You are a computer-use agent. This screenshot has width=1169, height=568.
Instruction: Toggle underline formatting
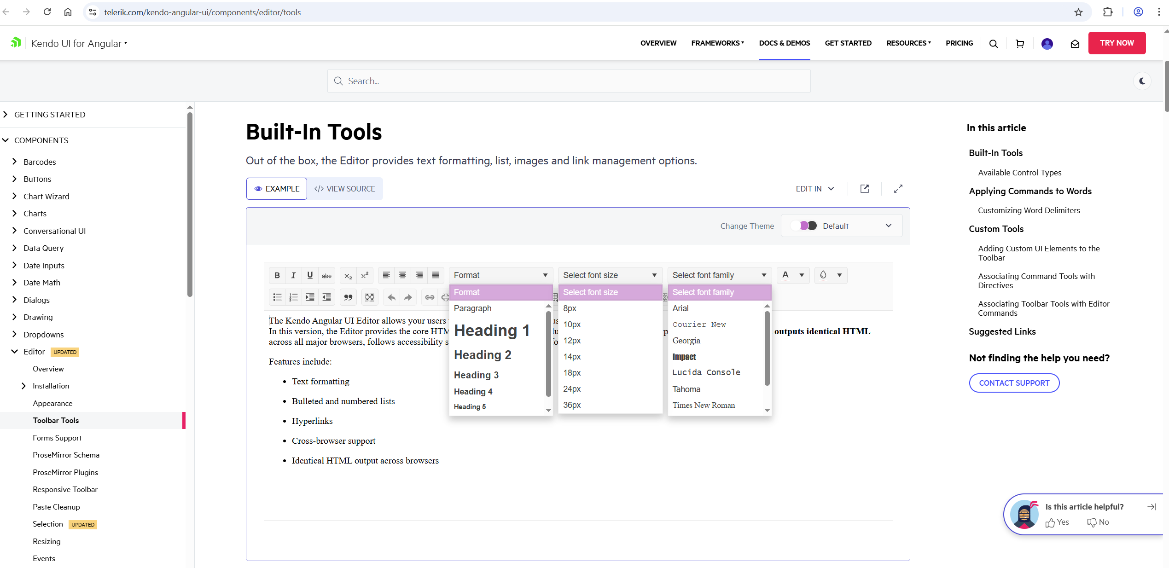pos(310,275)
